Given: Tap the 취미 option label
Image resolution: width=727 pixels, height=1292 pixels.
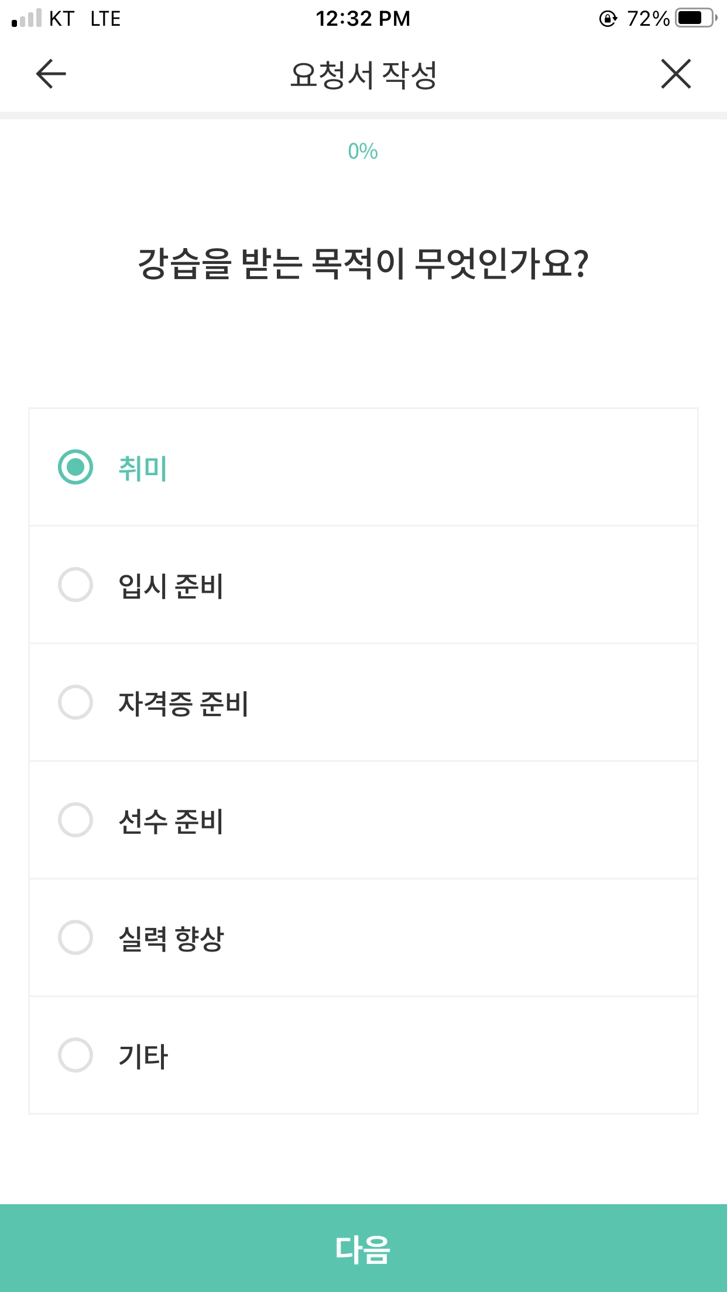Looking at the screenshot, I should click(143, 468).
